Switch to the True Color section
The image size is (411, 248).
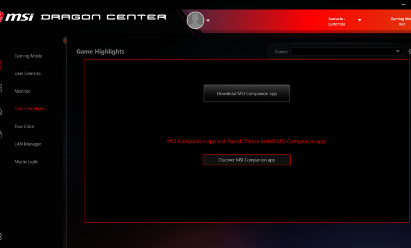[x=24, y=127]
